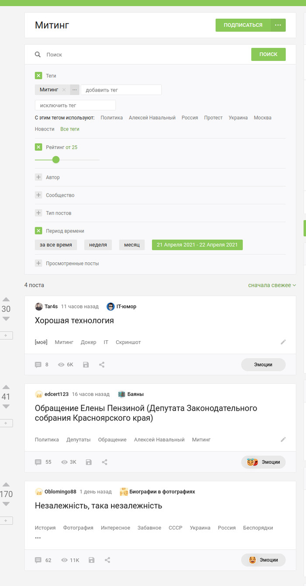The image size is (306, 586).
Task: Select the "неделя" time period
Action: (x=98, y=245)
